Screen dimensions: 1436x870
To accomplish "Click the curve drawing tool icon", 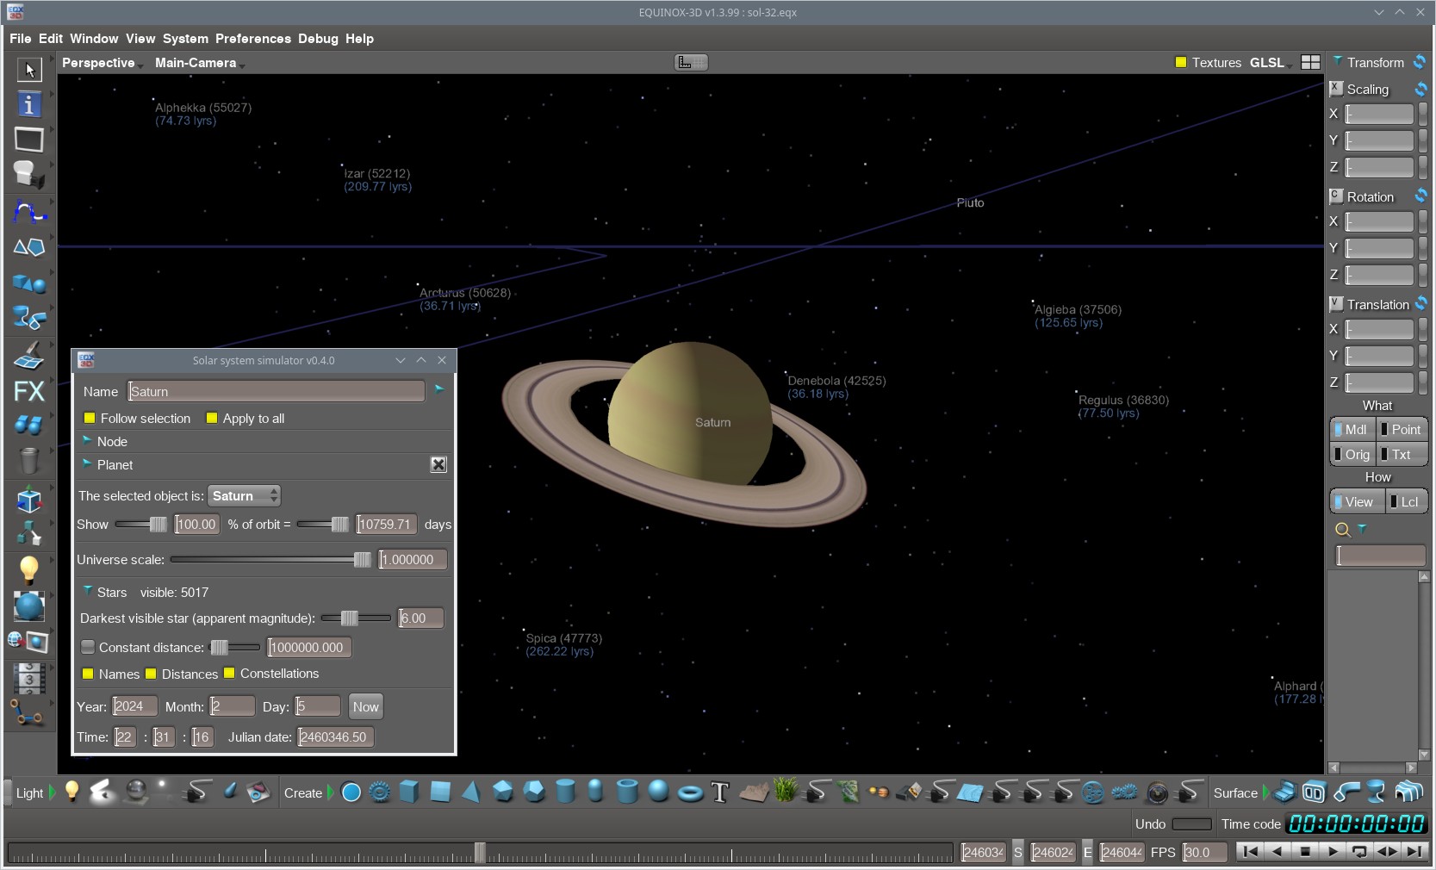I will [28, 211].
